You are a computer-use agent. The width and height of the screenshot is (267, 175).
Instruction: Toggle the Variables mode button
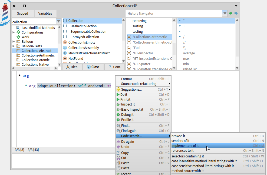coord(45,13)
